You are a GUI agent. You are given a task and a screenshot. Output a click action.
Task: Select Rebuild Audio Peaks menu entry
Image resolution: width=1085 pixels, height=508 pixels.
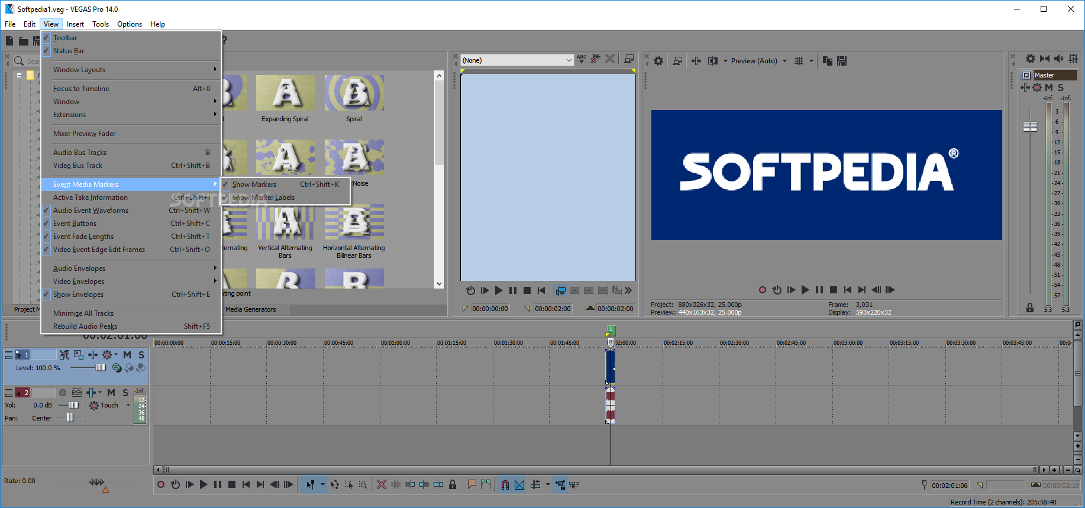131,326
